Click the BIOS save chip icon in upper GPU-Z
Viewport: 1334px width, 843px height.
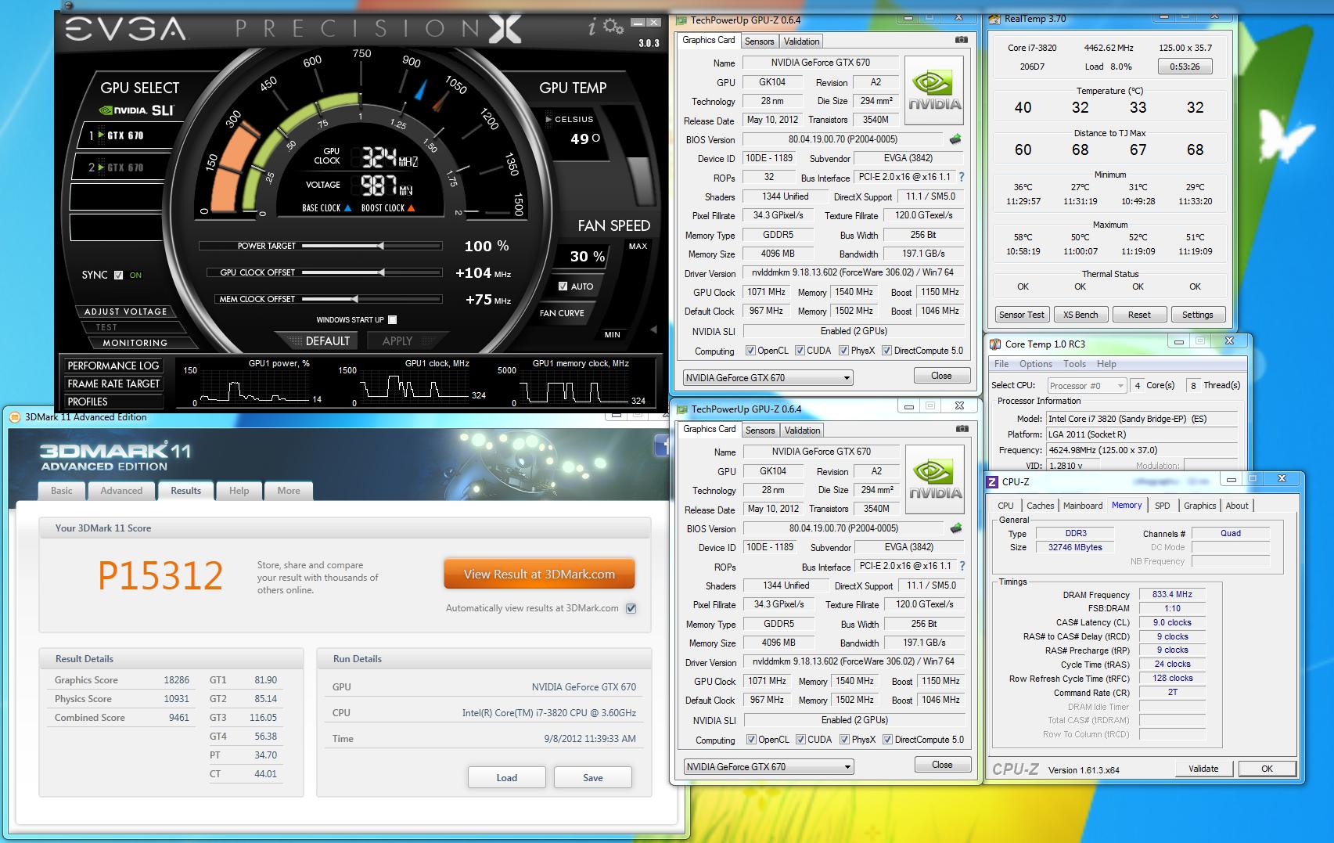[955, 139]
